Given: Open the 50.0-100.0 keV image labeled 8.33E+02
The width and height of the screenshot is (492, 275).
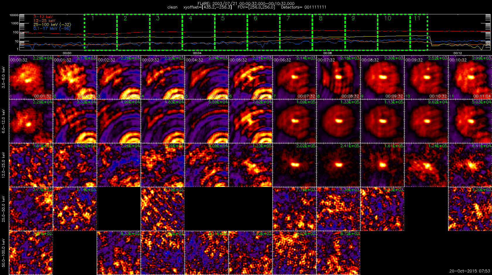Looking at the screenshot, I should tap(119, 253).
